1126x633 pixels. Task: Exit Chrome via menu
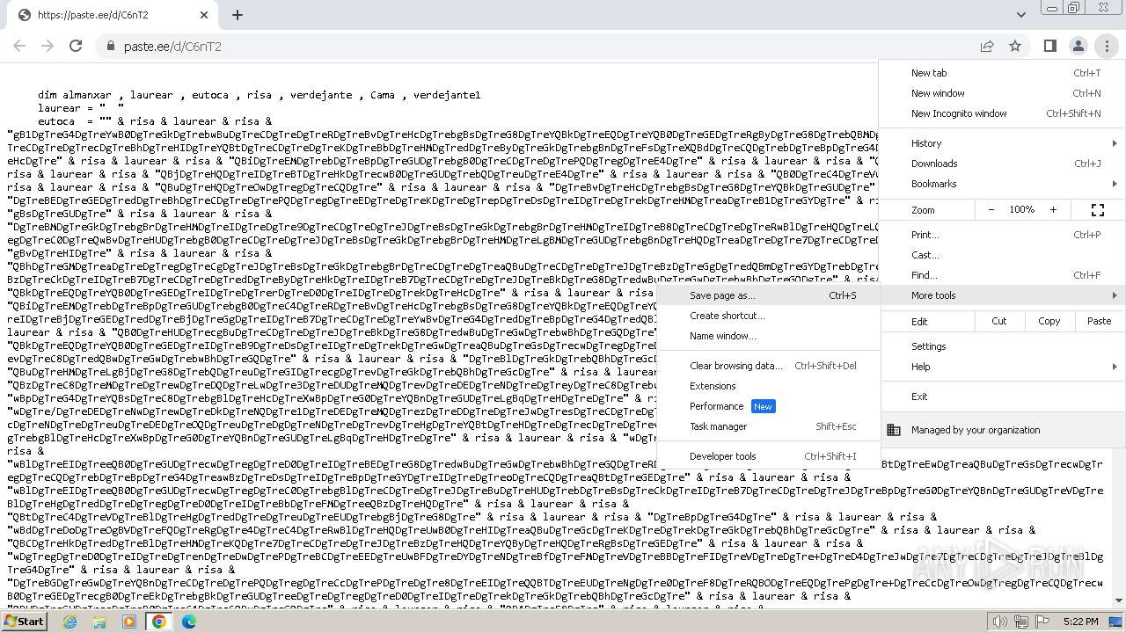(x=1002, y=397)
